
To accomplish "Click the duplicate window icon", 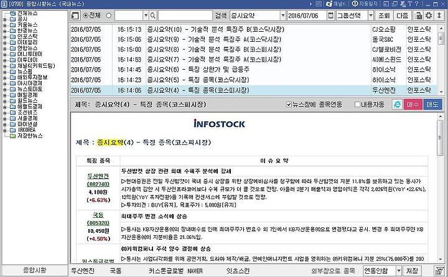I will click(x=395, y=4).
